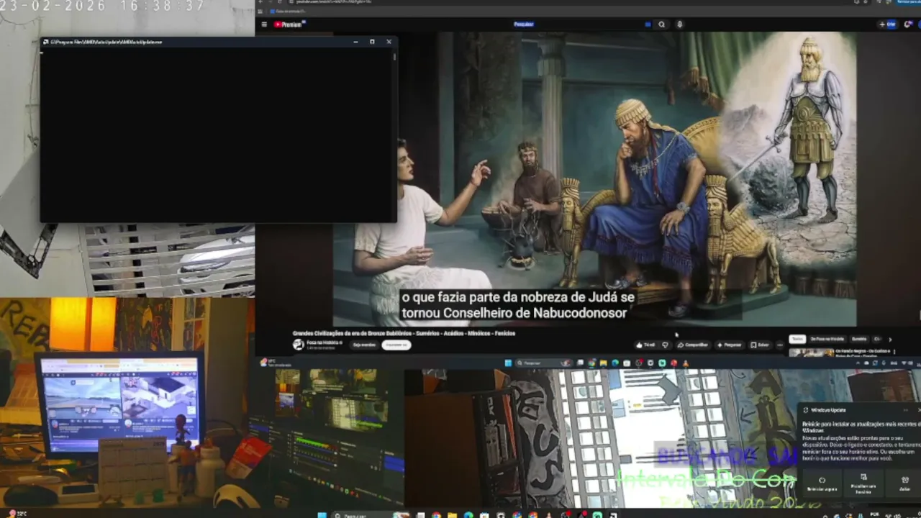The width and height of the screenshot is (921, 518).
Task: Like the video with thumbs-up button
Action: tap(645, 345)
